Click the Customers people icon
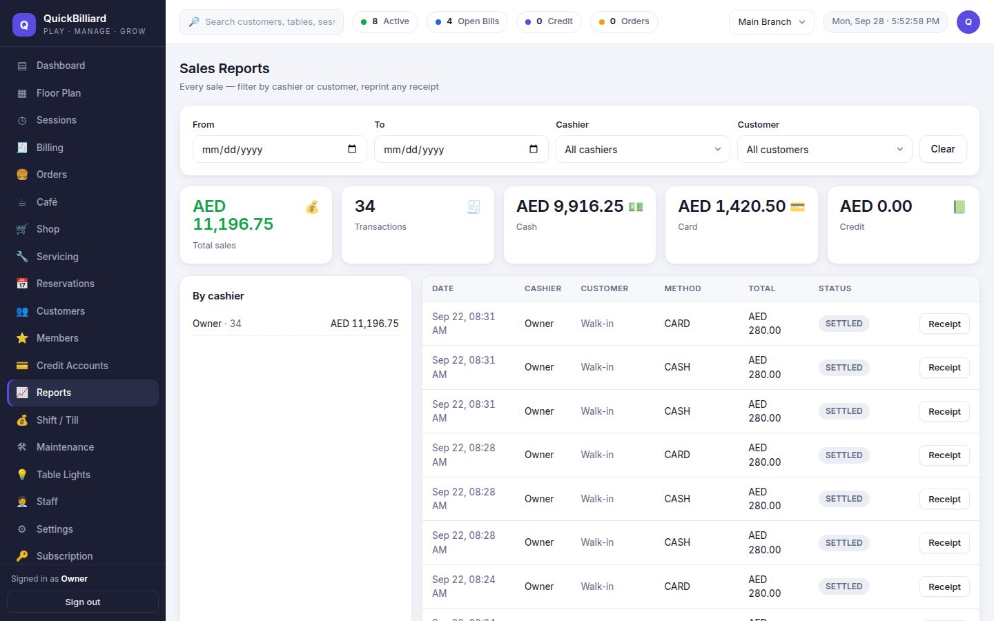This screenshot has height=621, width=994. [22, 311]
